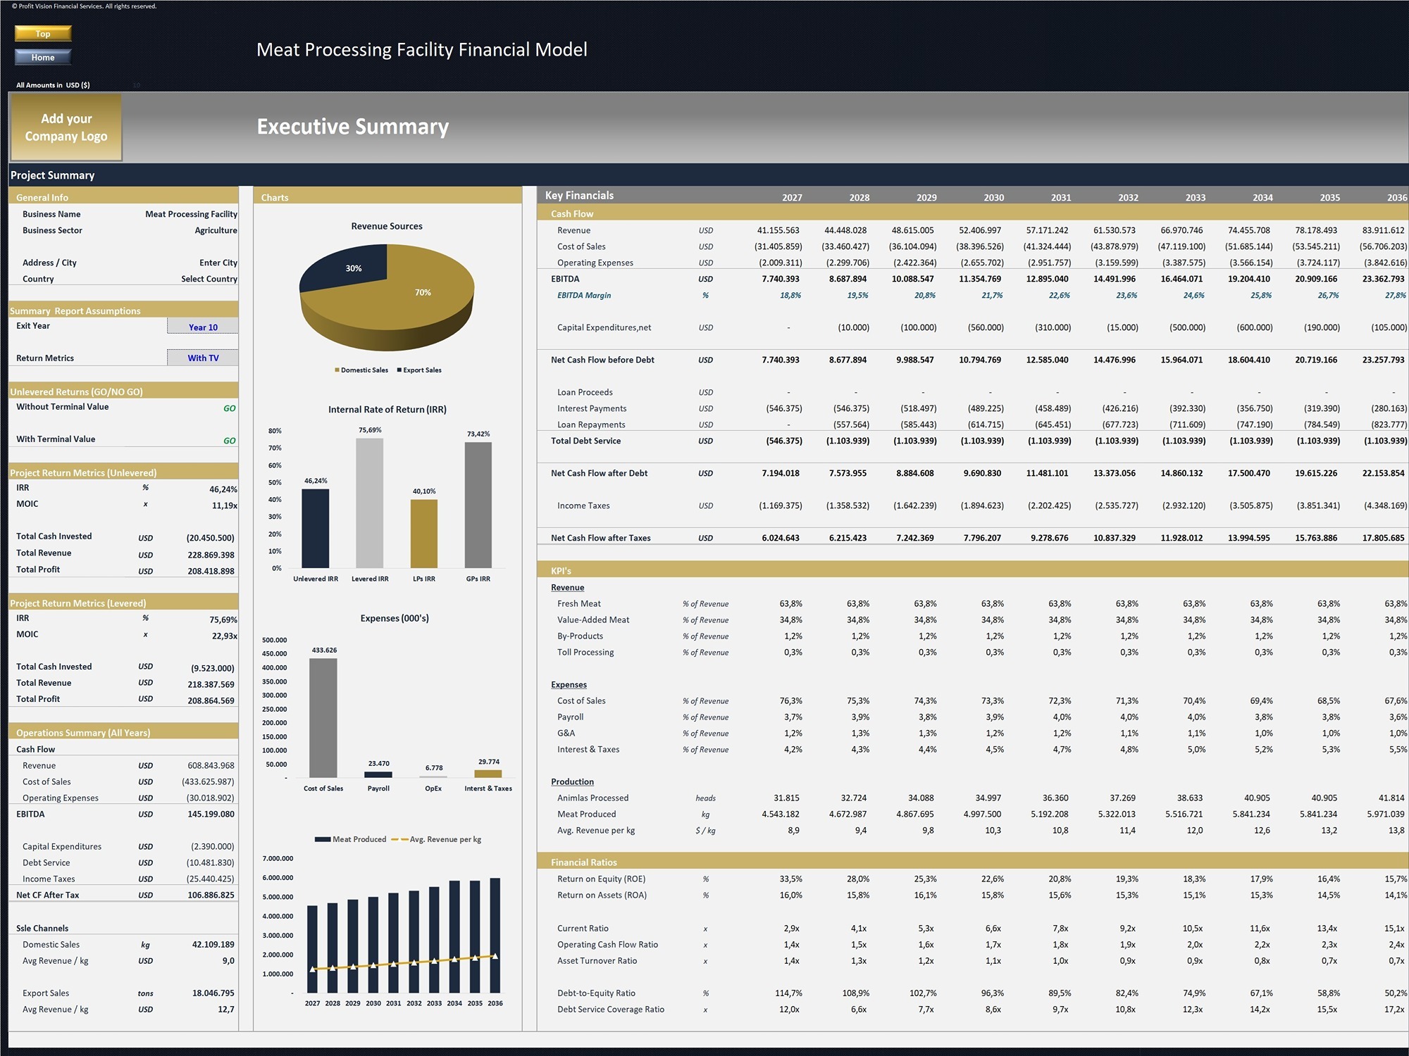
Task: Click the Home navigation button
Action: coord(43,57)
